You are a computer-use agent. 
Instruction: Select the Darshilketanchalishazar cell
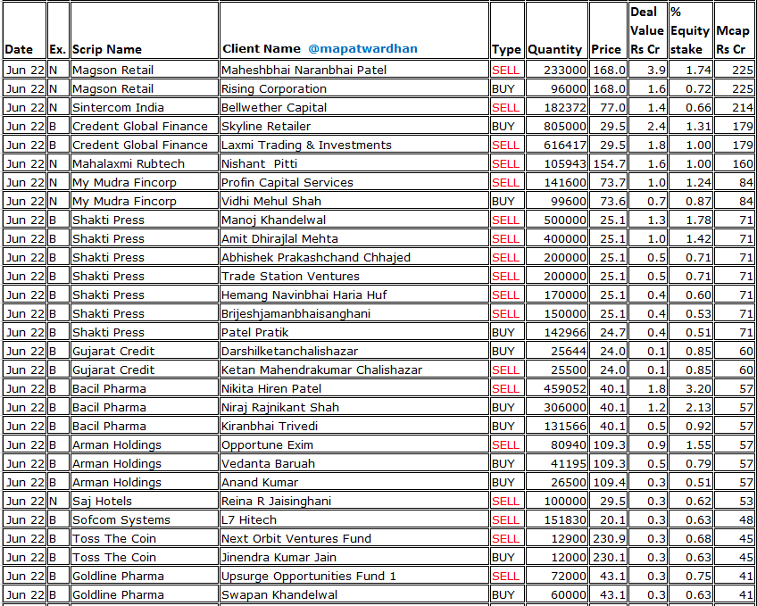pyautogui.click(x=354, y=352)
